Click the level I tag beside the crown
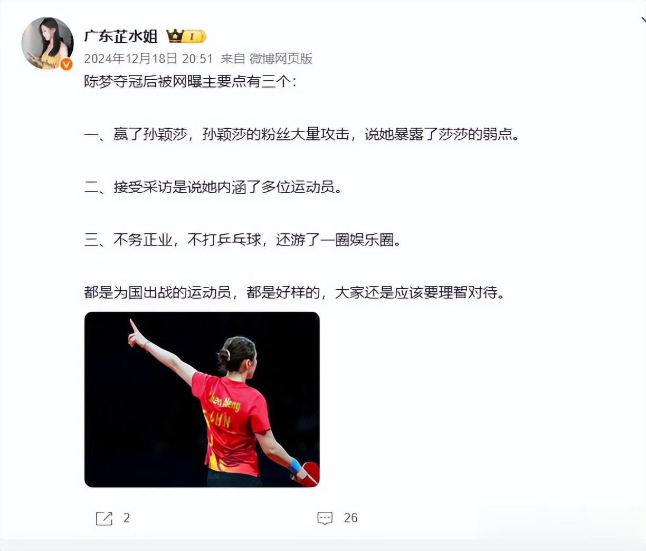The width and height of the screenshot is (646, 551). pyautogui.click(x=194, y=36)
